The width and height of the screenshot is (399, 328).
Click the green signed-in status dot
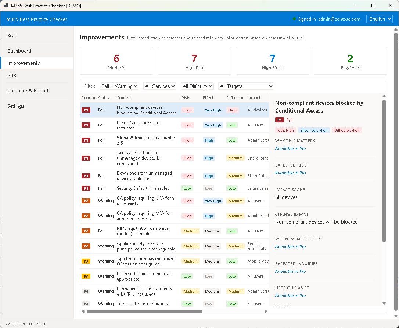tap(294, 19)
